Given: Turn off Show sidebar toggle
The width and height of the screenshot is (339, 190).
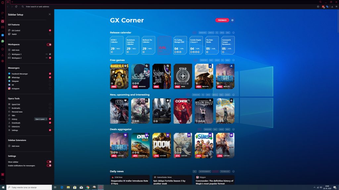Looking at the screenshot, I should click(49, 162).
